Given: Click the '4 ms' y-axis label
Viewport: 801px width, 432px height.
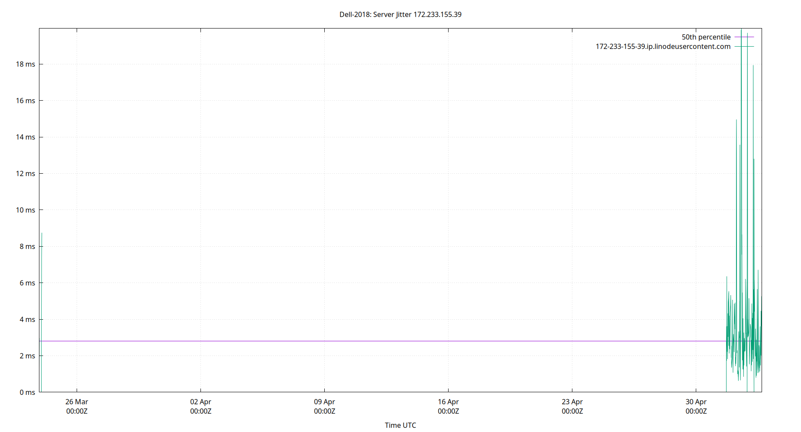Looking at the screenshot, I should [27, 319].
